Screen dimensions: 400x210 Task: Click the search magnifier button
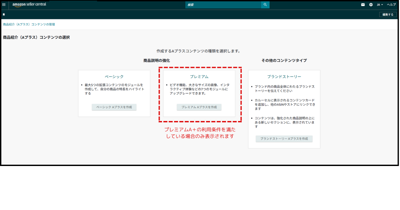click(265, 5)
